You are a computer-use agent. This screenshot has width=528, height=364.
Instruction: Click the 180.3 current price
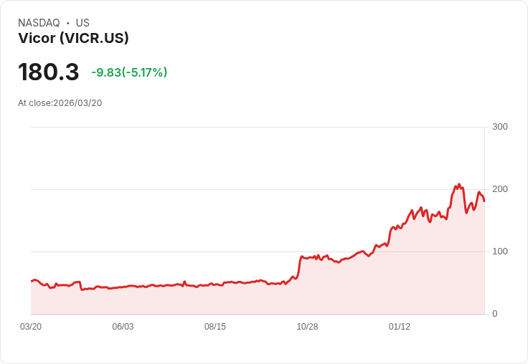coord(49,72)
